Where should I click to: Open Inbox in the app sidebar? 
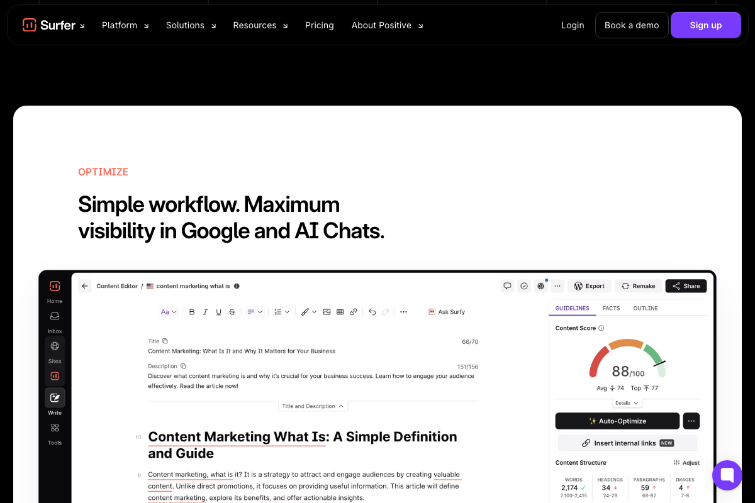(x=55, y=321)
